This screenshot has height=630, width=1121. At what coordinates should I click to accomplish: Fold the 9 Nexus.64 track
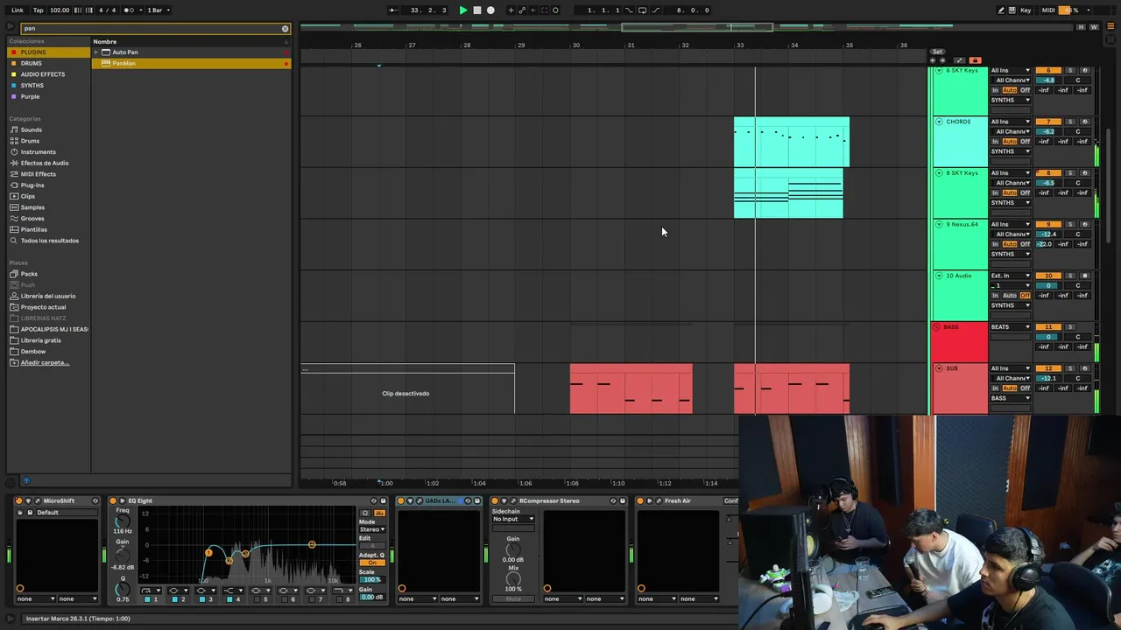pos(939,224)
